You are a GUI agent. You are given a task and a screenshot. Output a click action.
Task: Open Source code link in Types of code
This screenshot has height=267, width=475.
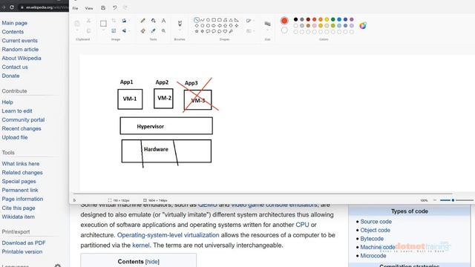click(x=376, y=222)
